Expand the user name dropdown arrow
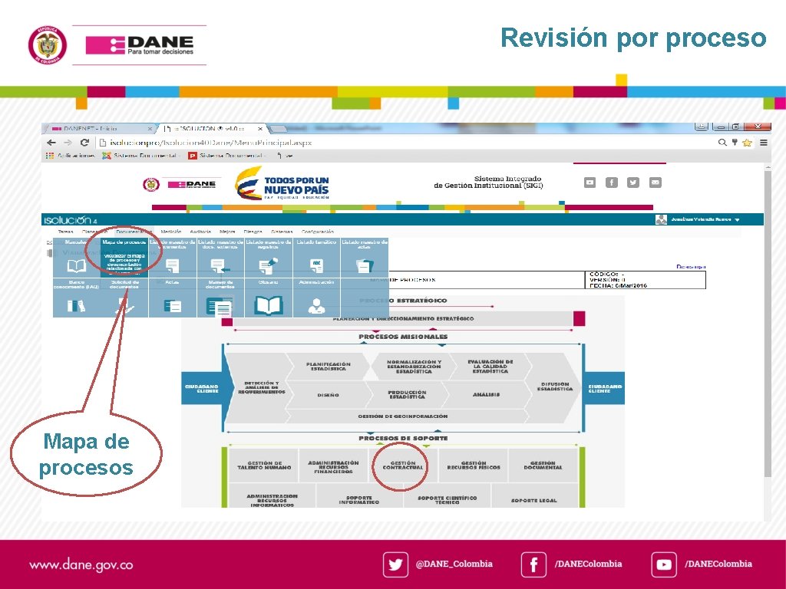 737,220
